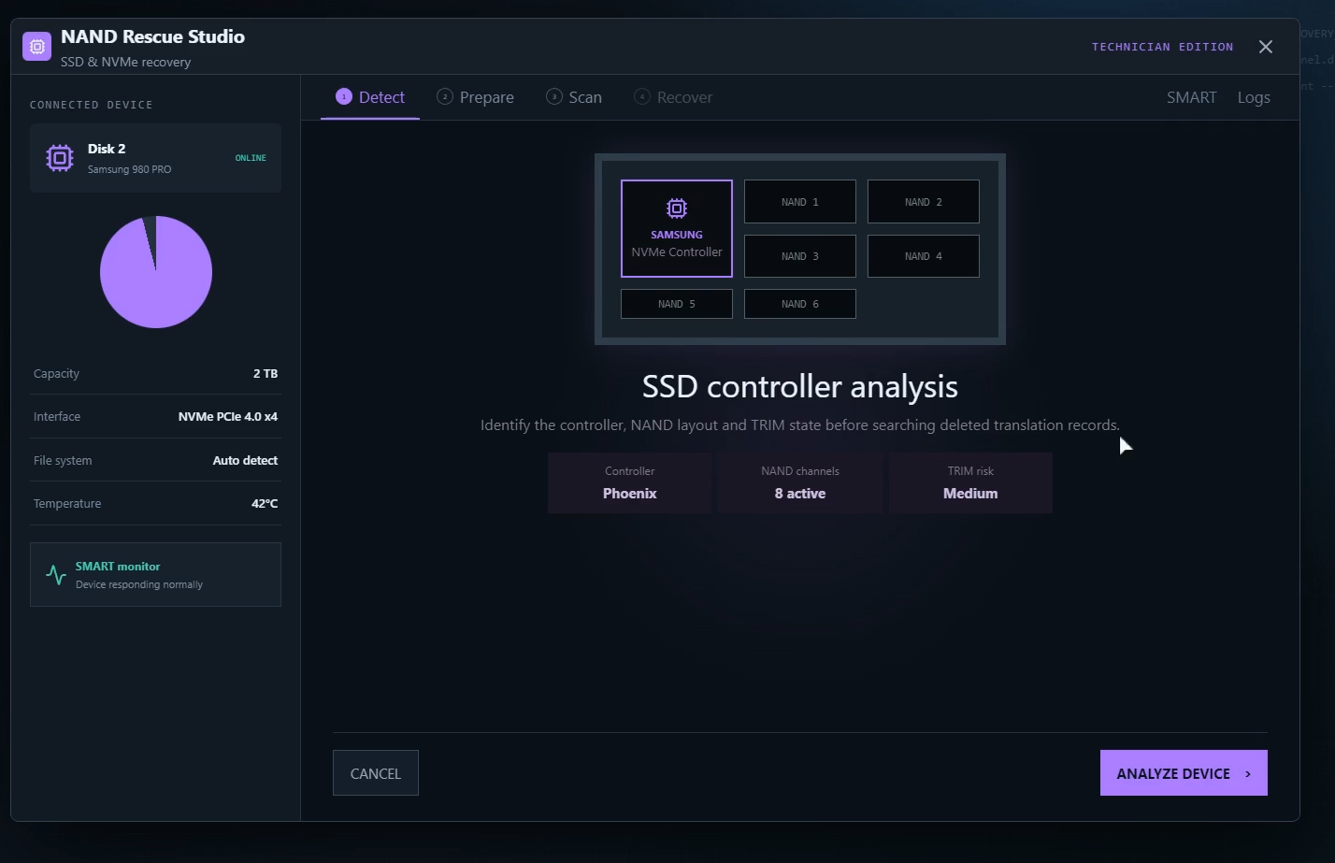Click the TRIM risk Medium card

(970, 483)
